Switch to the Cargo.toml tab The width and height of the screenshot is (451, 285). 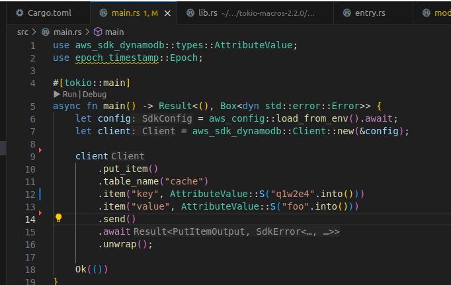(48, 13)
